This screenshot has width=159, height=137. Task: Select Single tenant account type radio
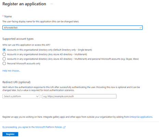tap(4, 50)
